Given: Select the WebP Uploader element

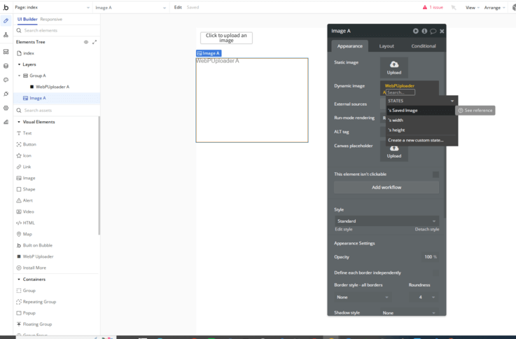Looking at the screenshot, I should coord(35,256).
